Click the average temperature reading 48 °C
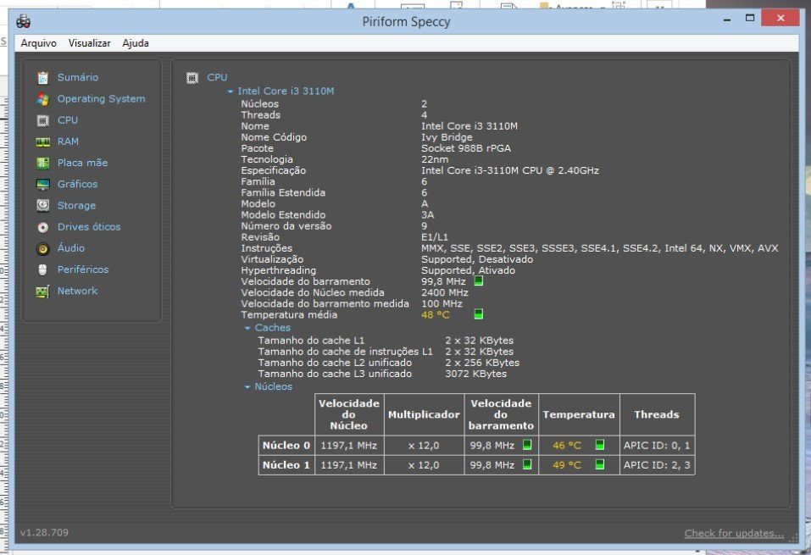 click(x=436, y=314)
